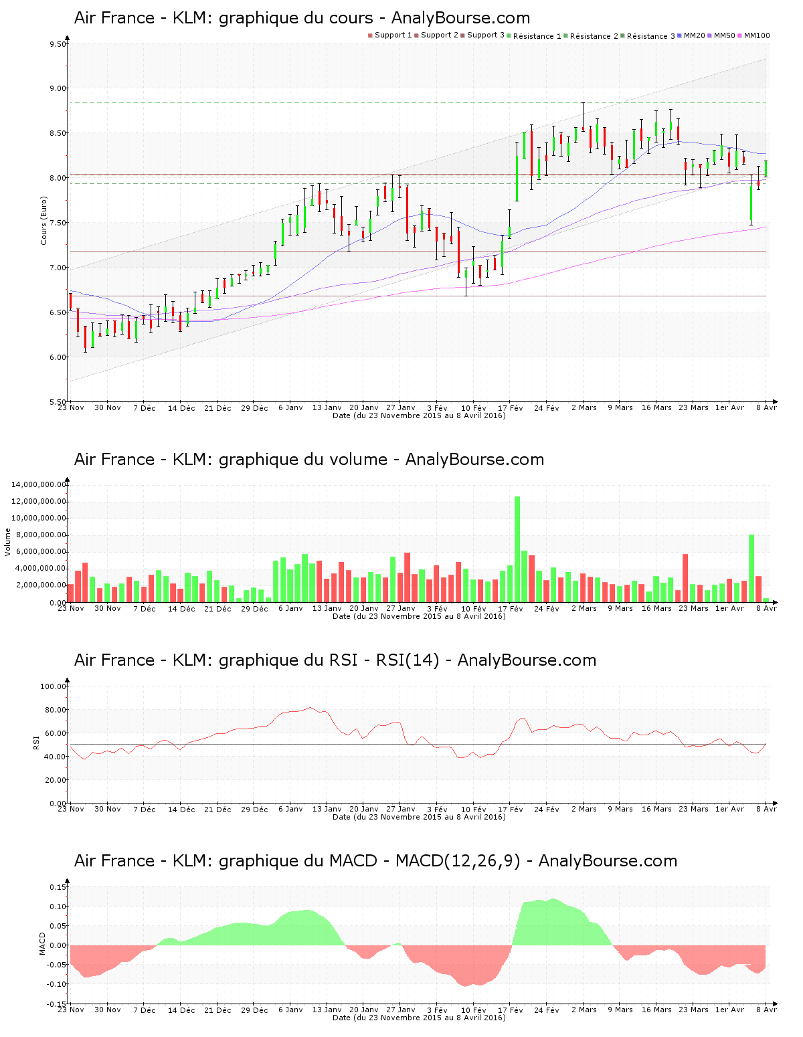
Task: Select the 'Support 1' legend label
Action: tap(393, 35)
